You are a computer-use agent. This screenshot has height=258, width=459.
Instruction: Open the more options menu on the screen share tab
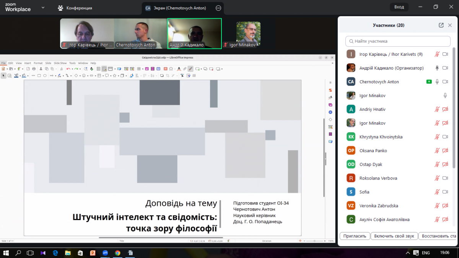218,8
